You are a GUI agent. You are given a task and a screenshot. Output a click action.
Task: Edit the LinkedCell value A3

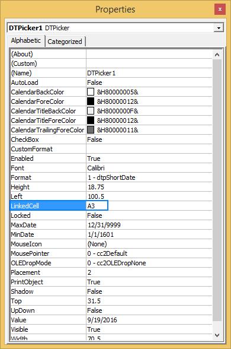point(97,206)
